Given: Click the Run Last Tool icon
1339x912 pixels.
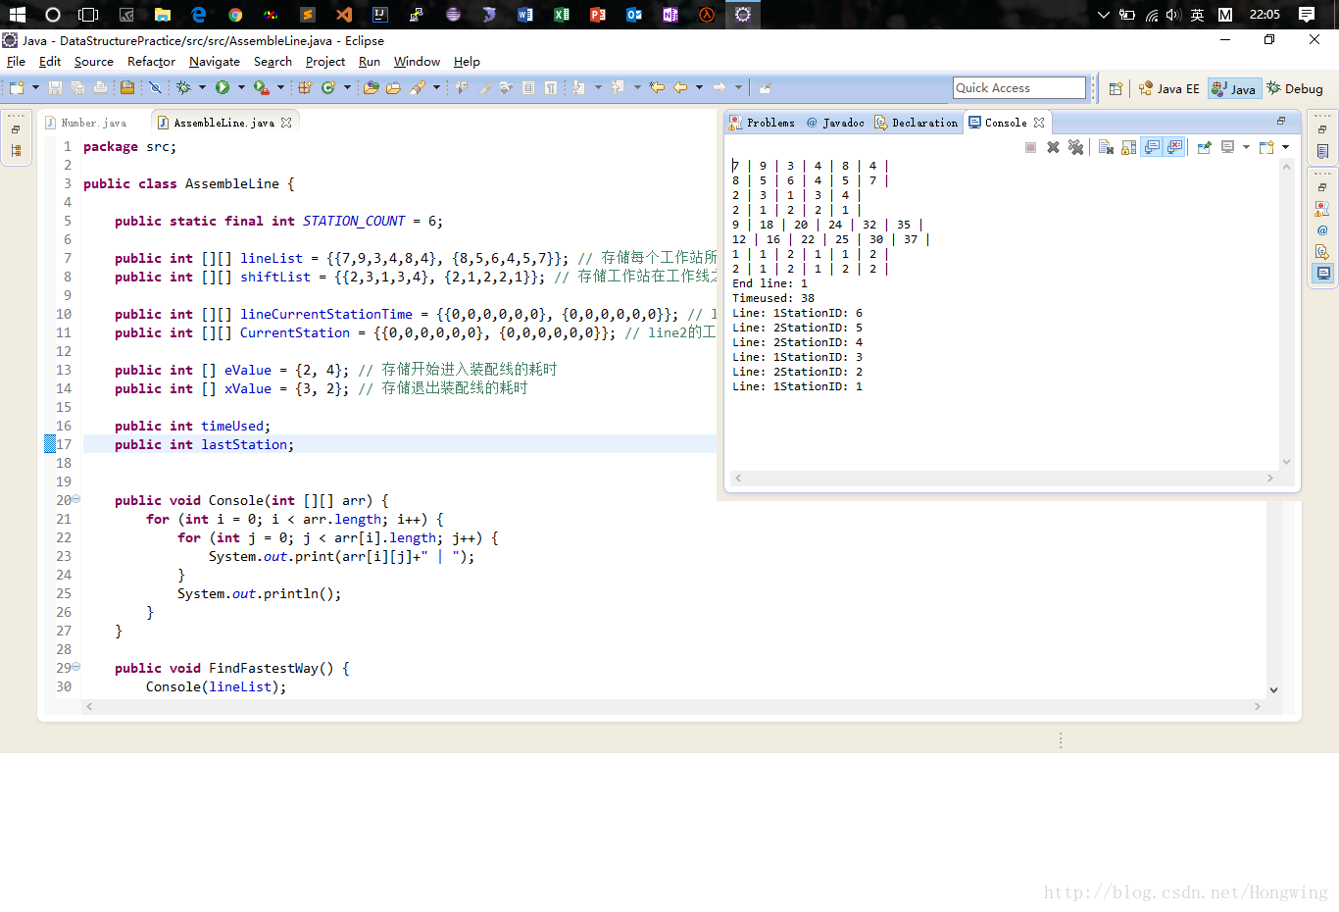Looking at the screenshot, I should pos(262,87).
